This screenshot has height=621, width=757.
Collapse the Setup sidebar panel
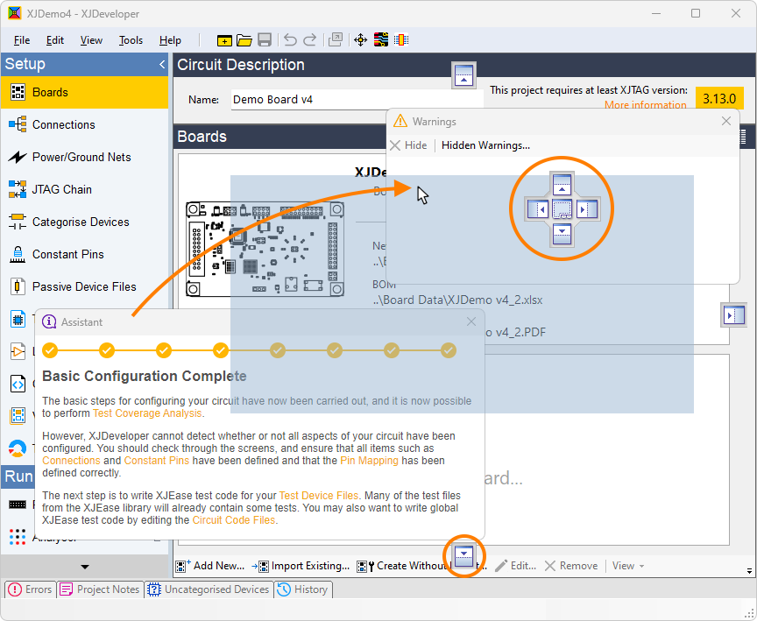coord(162,65)
